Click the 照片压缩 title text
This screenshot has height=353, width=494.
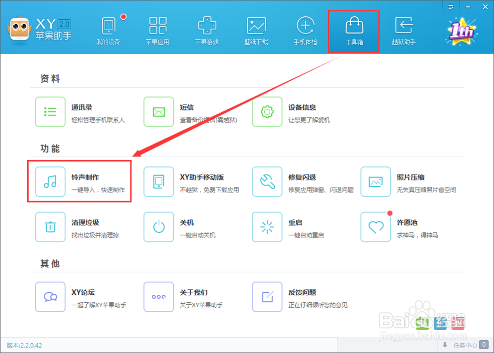coord(411,177)
